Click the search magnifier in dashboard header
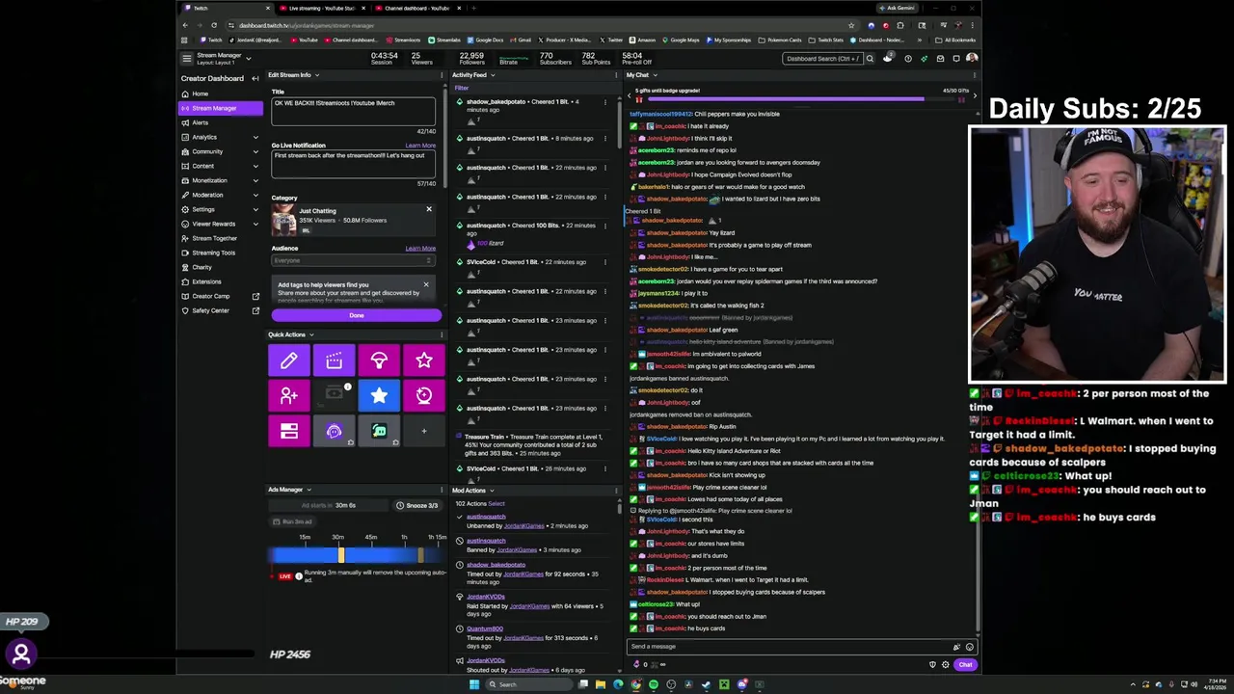Screen dimensions: 1234x694 coord(869,59)
